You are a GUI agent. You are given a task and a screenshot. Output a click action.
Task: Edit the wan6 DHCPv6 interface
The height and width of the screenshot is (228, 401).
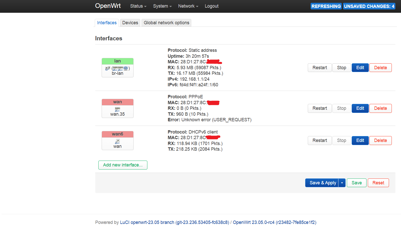pyautogui.click(x=360, y=140)
